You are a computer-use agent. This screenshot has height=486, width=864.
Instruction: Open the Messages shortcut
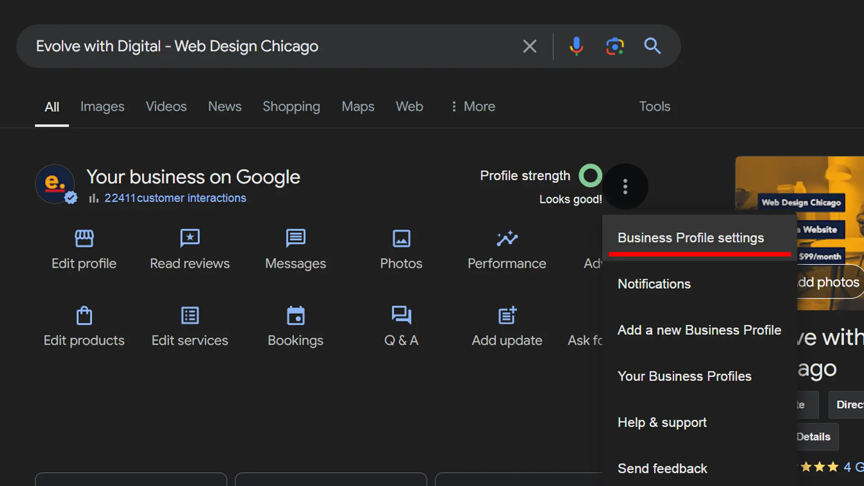click(296, 250)
